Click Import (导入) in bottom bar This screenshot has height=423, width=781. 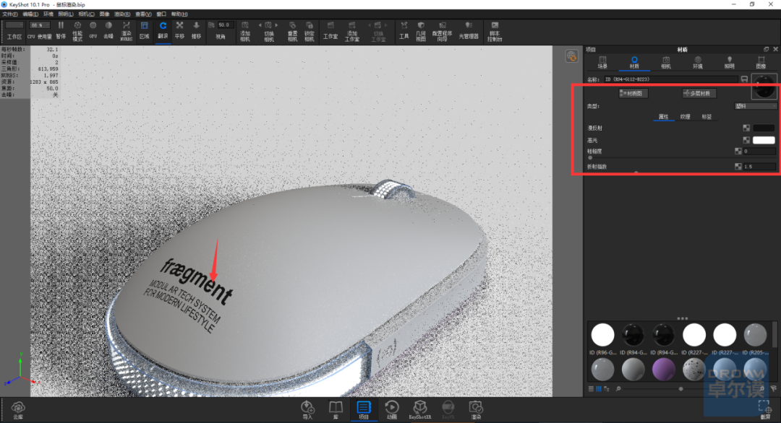coord(307,410)
